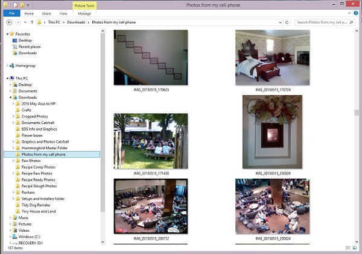Screen dimensions: 362x254
Task: Click This PC in the address breadcrumb
Action: pyautogui.click(x=54, y=22)
